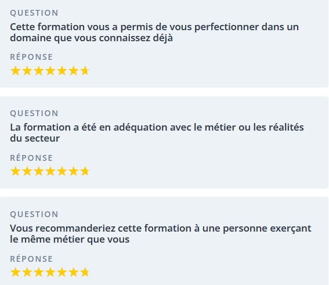This screenshot has height=285, width=329.
Task: Click the 'Vous recommanderiez cette formation' question text
Action: 161,234
